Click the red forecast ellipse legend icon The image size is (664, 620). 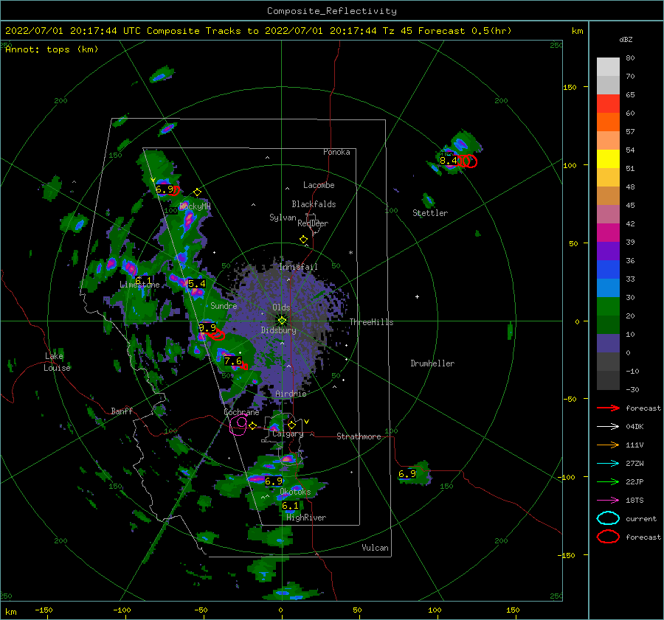tap(608, 537)
